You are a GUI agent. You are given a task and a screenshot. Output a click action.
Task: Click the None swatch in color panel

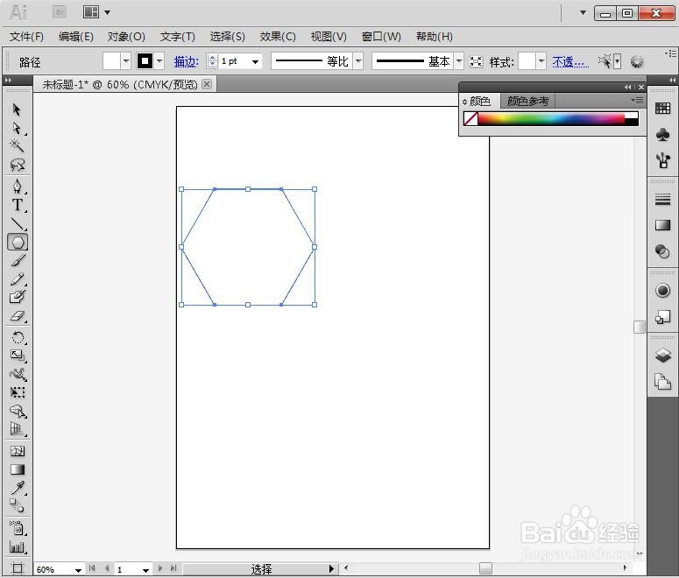click(470, 118)
